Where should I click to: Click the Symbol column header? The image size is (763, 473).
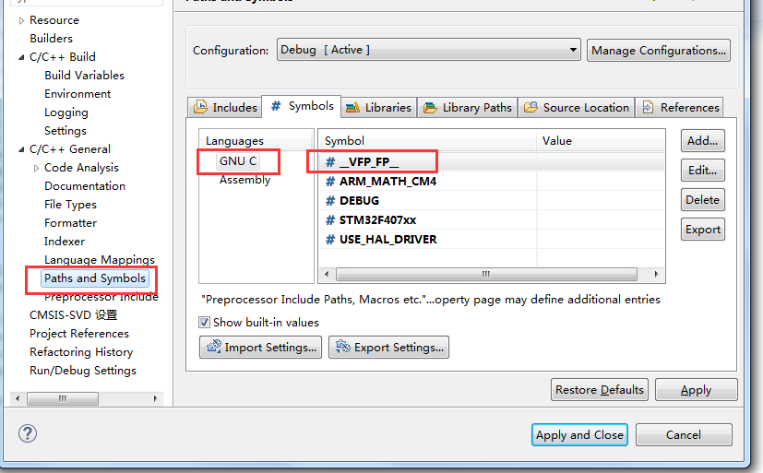click(428, 140)
